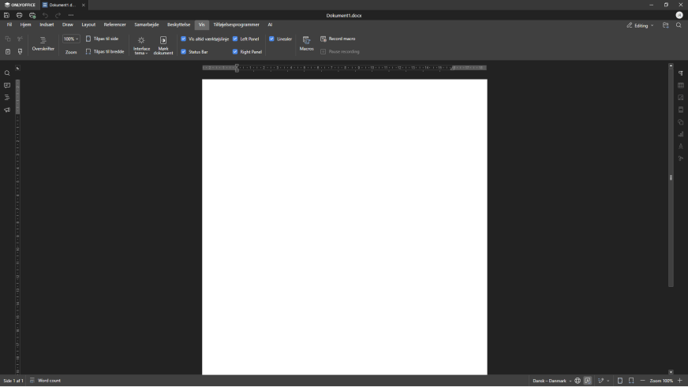The image size is (688, 387).
Task: Click the print icon in title bar
Action: tap(20, 15)
